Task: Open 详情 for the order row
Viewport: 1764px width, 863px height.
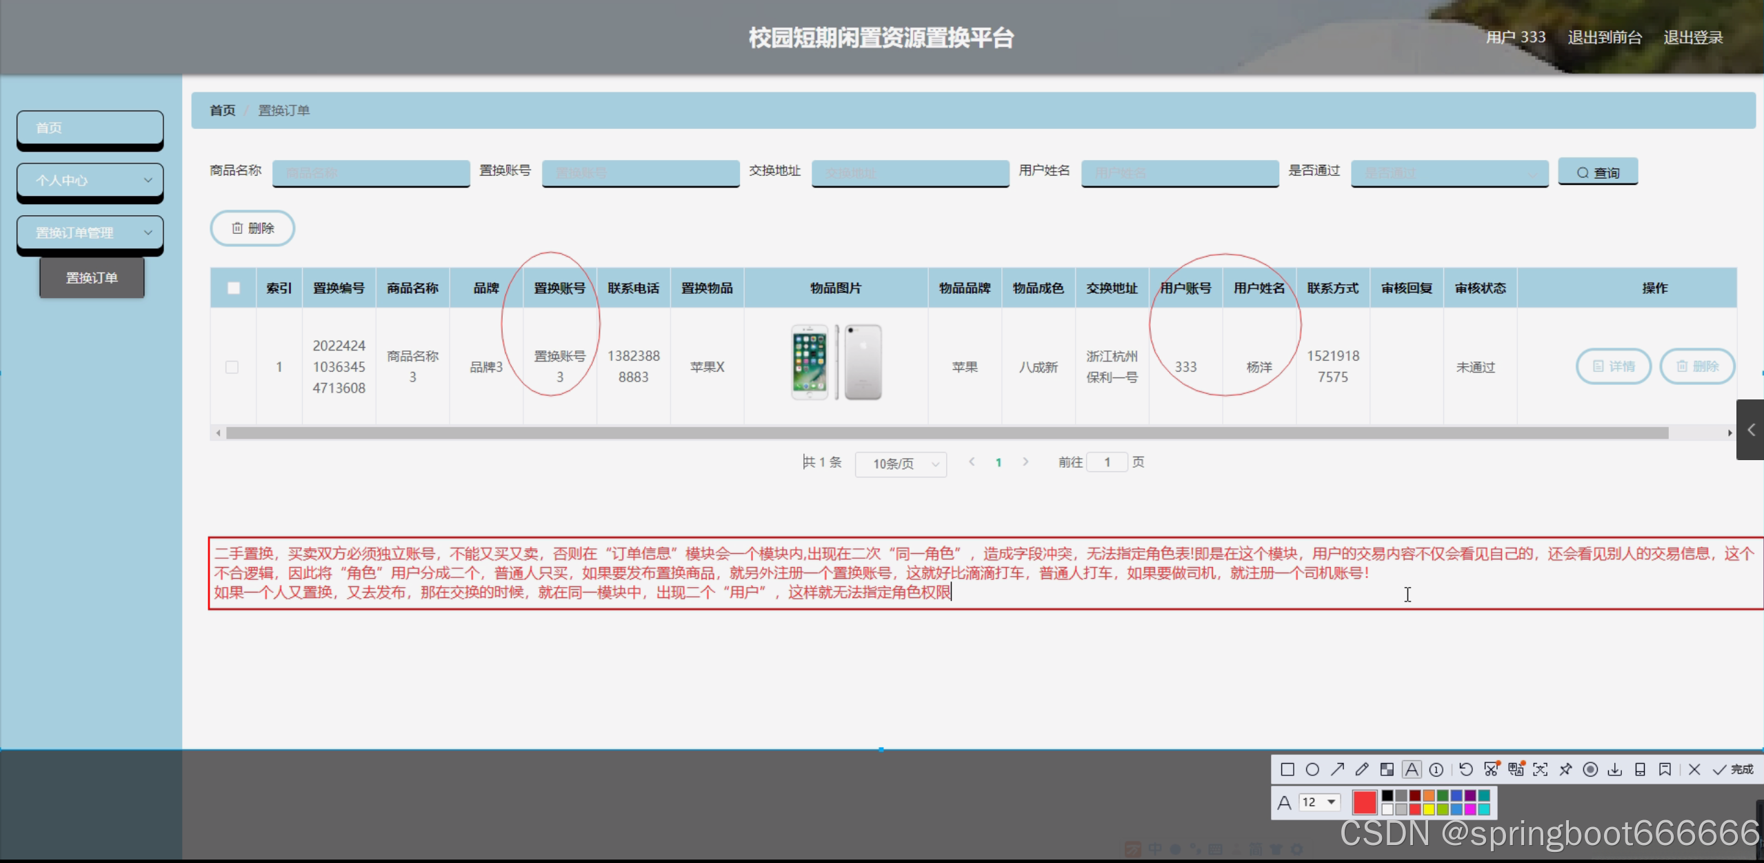Action: point(1613,366)
